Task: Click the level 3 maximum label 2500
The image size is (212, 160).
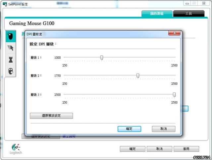Action: (x=174, y=103)
